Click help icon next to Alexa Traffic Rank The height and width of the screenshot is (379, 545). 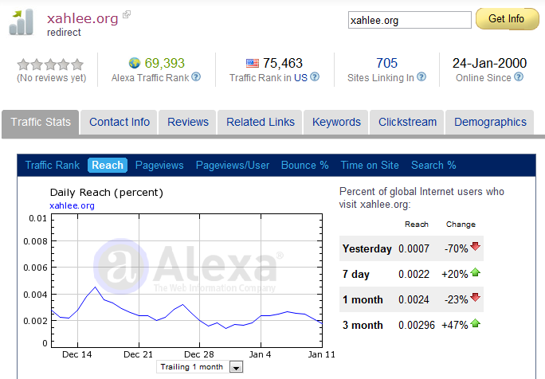click(x=196, y=77)
